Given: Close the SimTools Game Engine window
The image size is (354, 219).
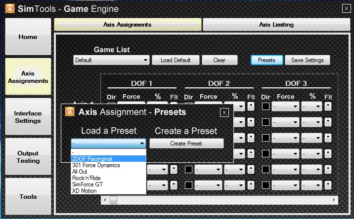Looking at the screenshot, I should [x=346, y=8].
